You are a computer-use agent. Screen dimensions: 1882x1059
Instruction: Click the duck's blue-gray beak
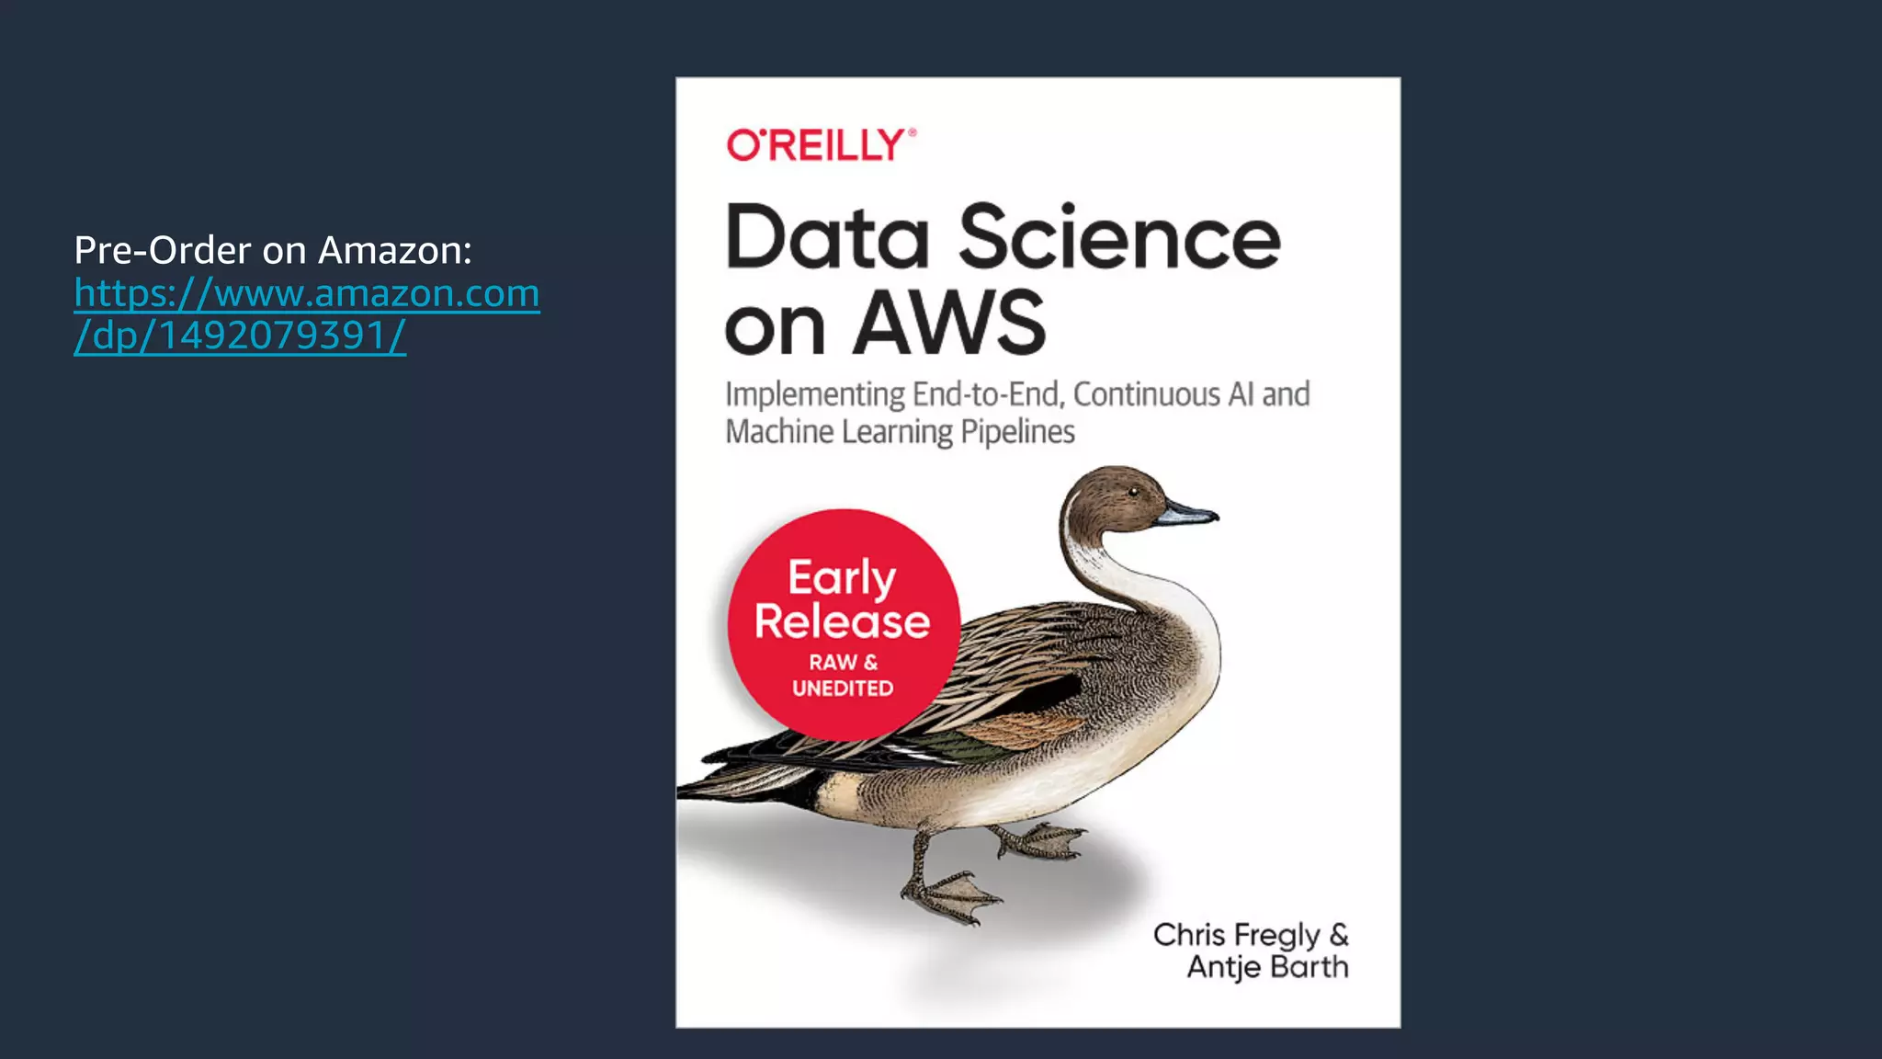(1188, 513)
